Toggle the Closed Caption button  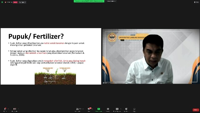pos(117,110)
